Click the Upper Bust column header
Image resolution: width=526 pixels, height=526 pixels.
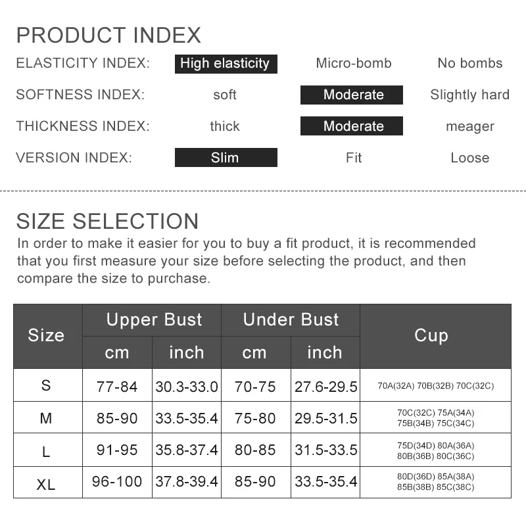(154, 320)
